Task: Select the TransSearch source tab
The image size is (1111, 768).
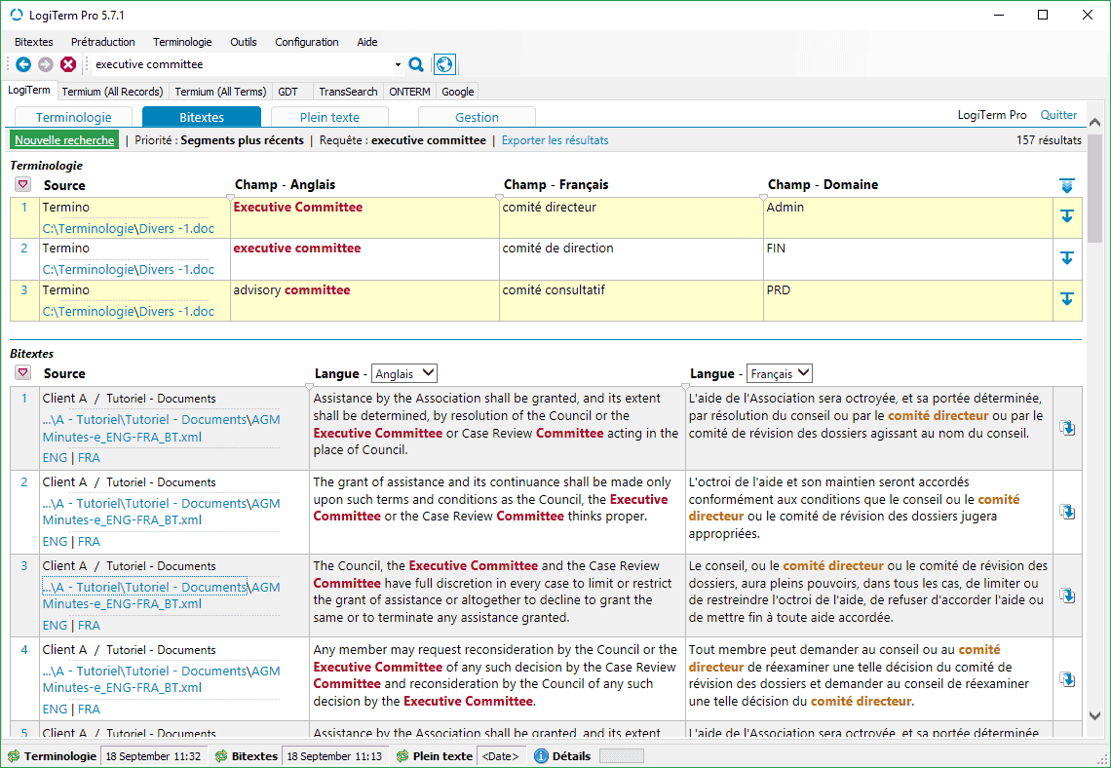Action: (348, 92)
